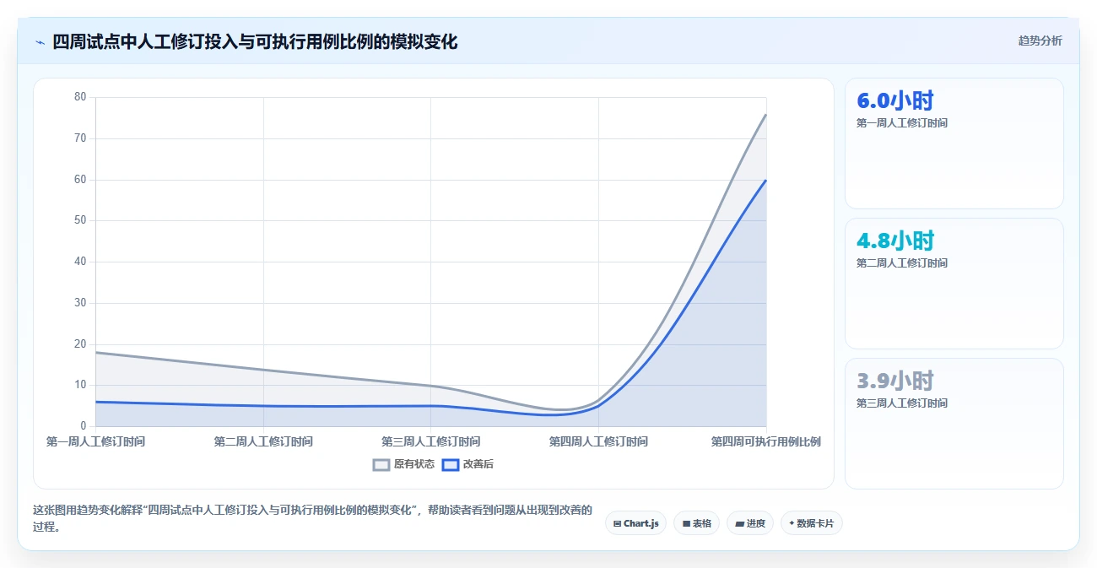This screenshot has width=1097, height=568.
Task: Select the Chart.js chip
Action: (x=635, y=523)
